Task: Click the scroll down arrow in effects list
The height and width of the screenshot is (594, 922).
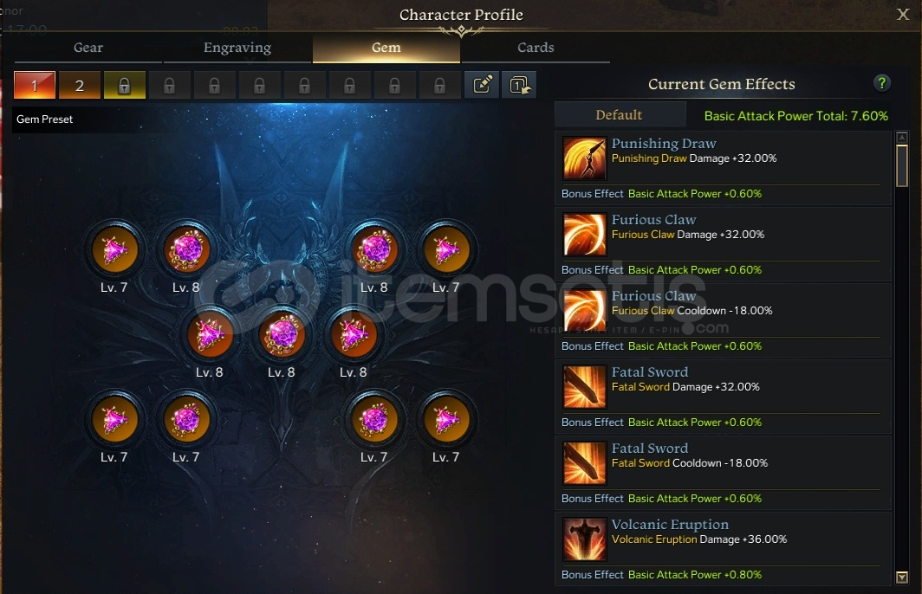Action: [x=901, y=577]
